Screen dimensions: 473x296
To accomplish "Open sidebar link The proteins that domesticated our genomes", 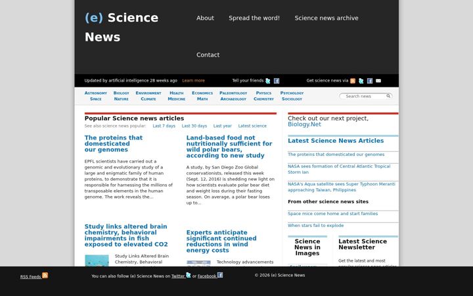I will coord(336,155).
